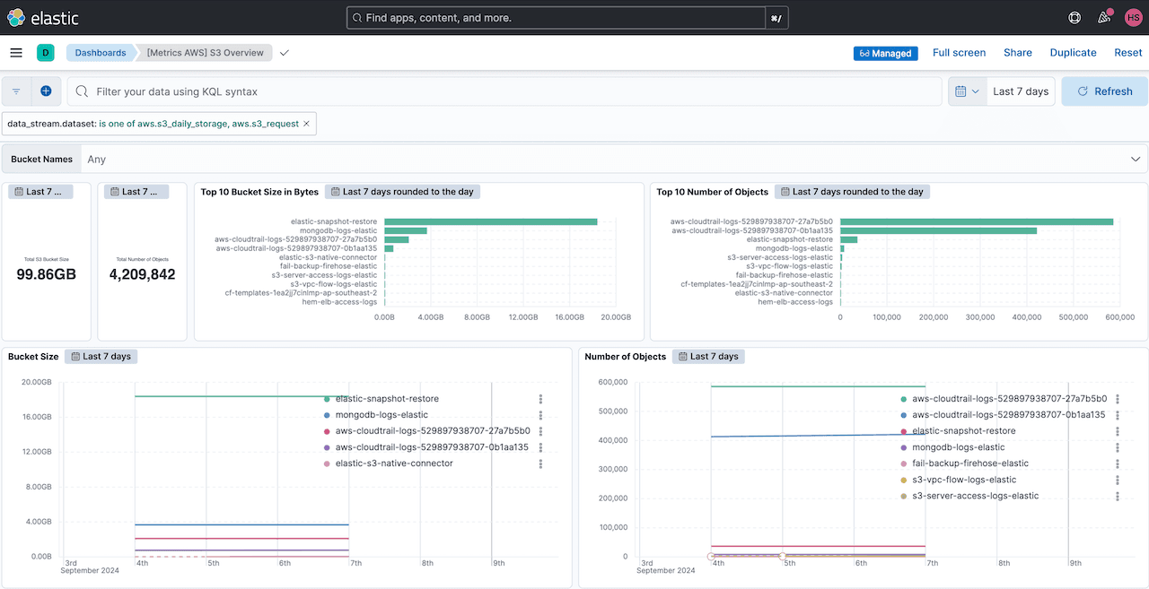Open the Last 7 days time range selector

tap(1020, 91)
